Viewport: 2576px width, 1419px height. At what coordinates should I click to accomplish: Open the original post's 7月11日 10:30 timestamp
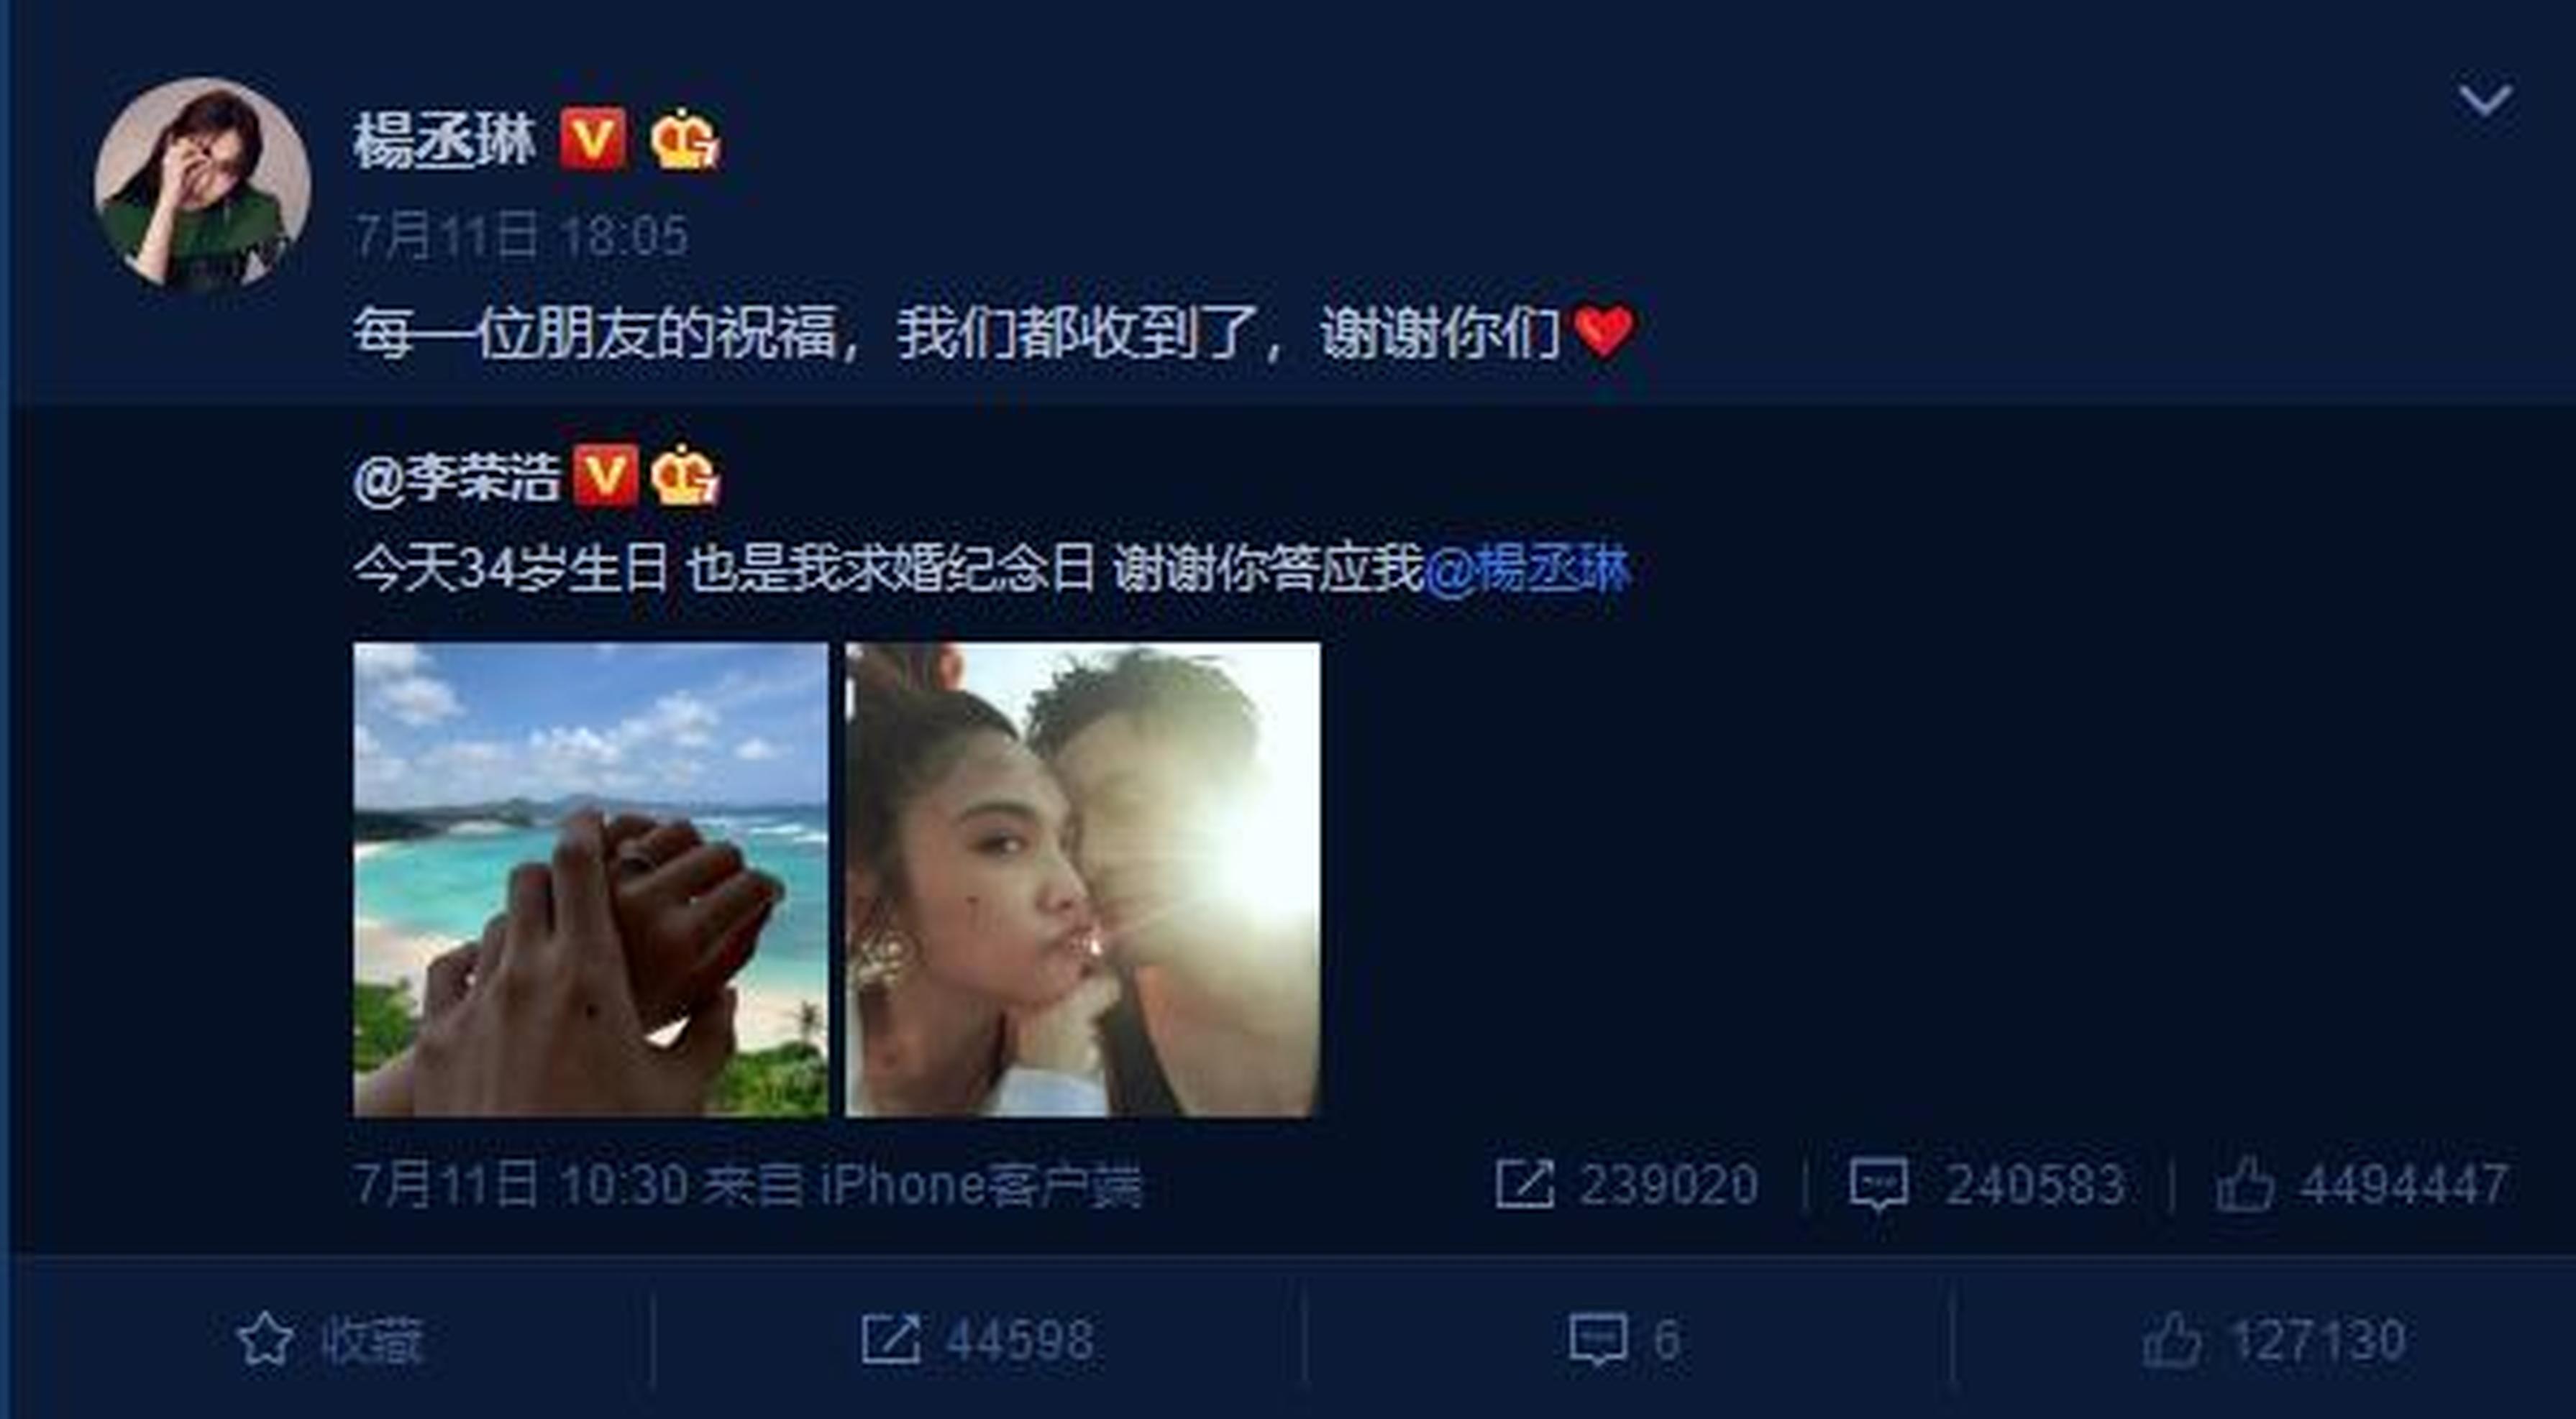tap(521, 1185)
